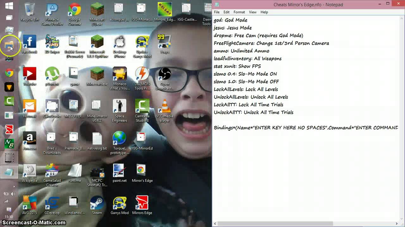405x227 pixels.
Task: Select the Desktop iPhone Apple icon
Action: 120,46
